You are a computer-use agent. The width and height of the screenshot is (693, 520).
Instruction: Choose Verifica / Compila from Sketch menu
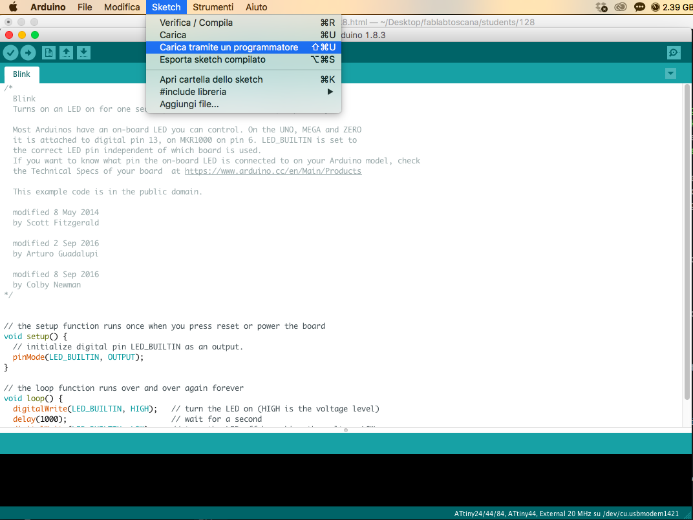coord(244,23)
